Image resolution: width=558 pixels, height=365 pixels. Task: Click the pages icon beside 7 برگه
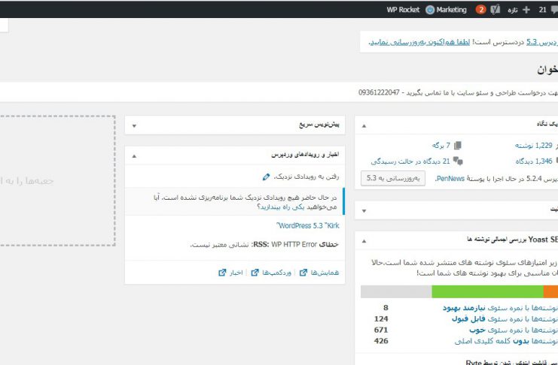(x=458, y=145)
